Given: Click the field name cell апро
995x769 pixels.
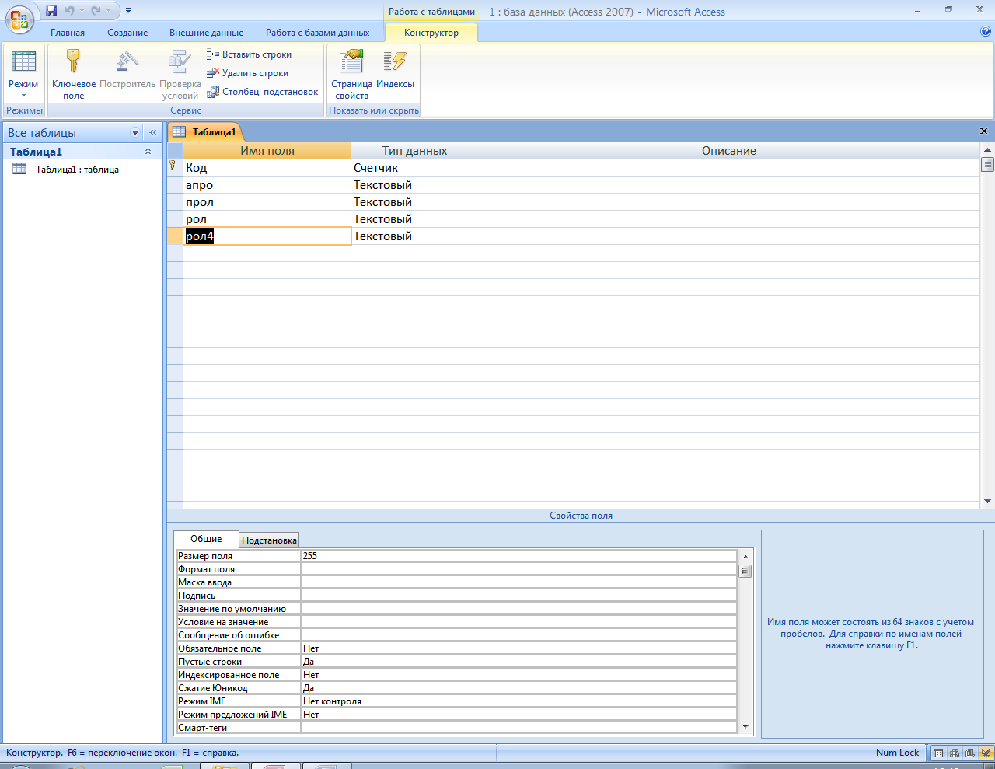Looking at the screenshot, I should pyautogui.click(x=267, y=185).
